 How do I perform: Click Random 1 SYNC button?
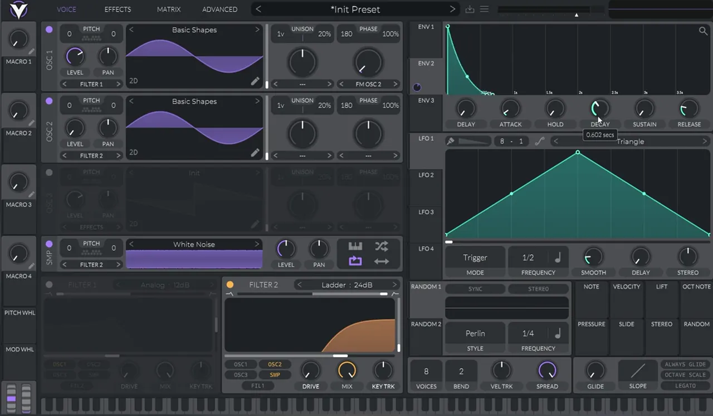[475, 289]
